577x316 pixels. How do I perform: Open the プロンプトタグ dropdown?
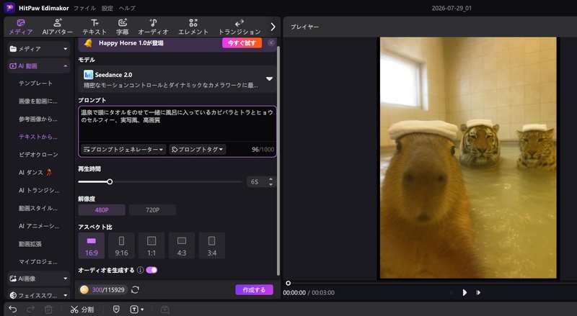pos(198,149)
